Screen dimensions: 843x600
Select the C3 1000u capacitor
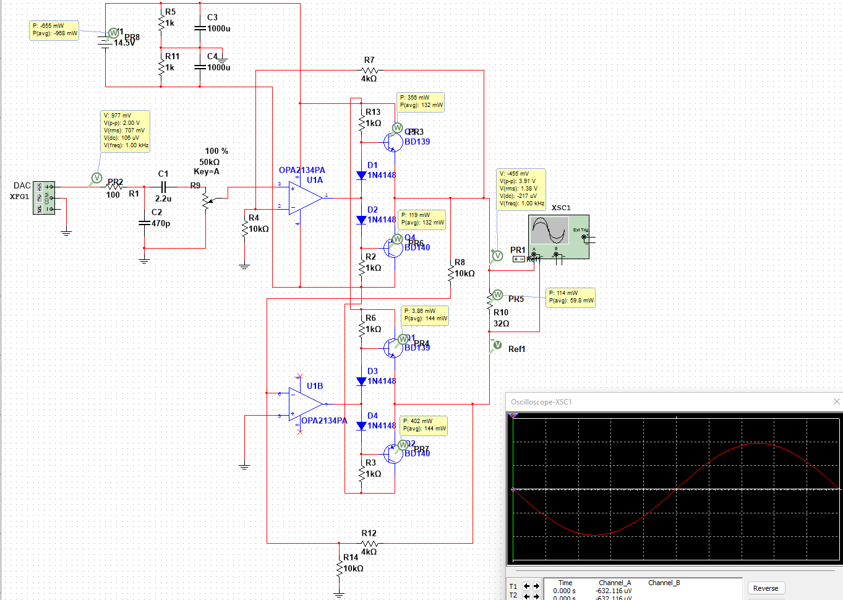tap(200, 27)
